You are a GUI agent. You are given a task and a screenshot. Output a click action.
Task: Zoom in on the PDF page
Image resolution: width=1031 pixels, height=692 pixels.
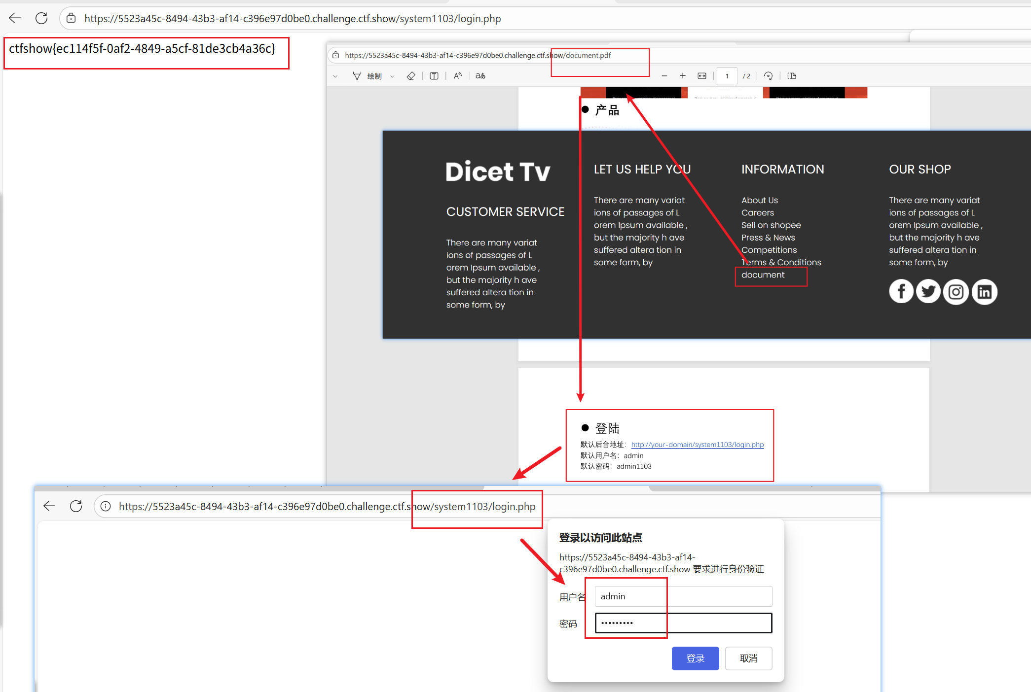(683, 75)
